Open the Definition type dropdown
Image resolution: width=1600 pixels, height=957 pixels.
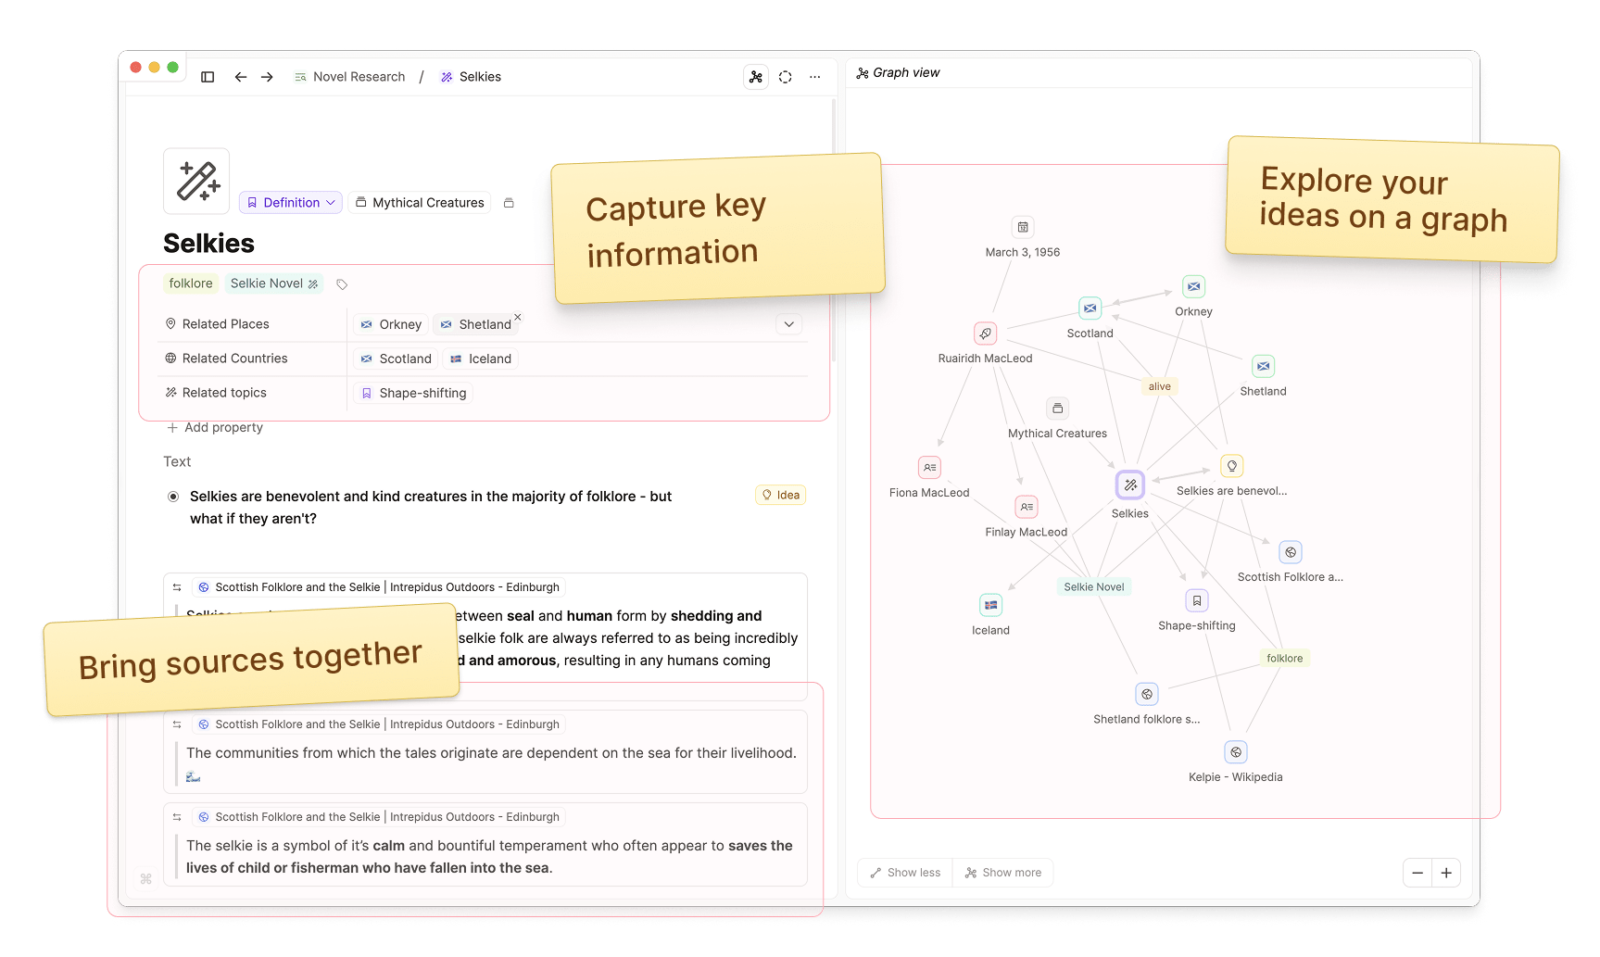(x=291, y=203)
